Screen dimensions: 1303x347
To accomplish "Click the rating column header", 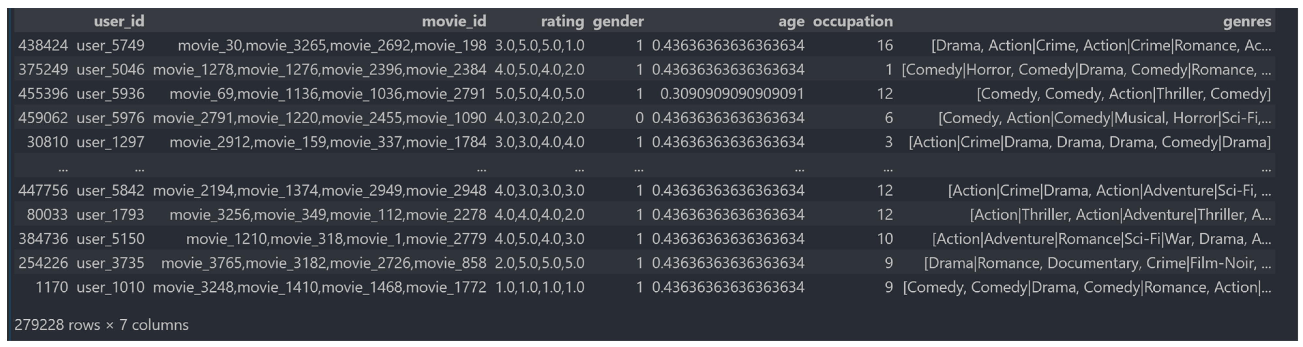I will [x=561, y=22].
